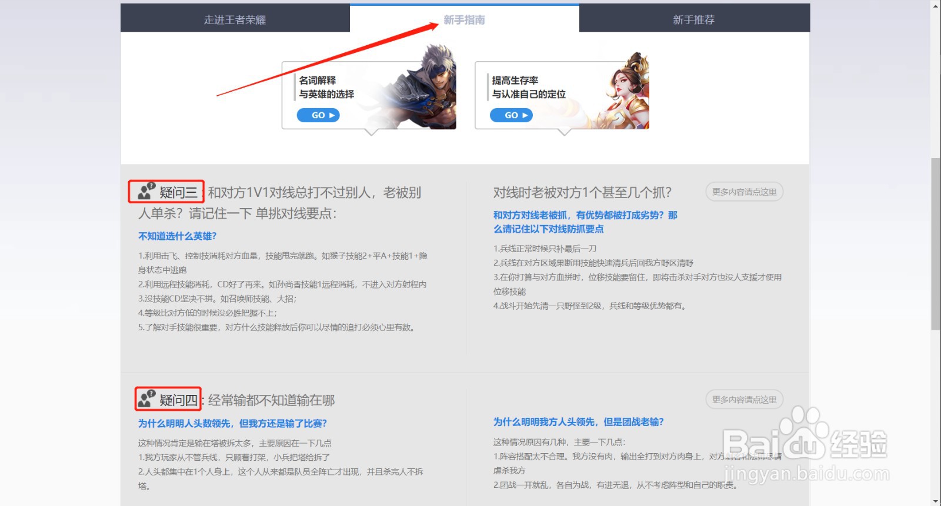Click GO button under 提高生存率 card
941x506 pixels.
pyautogui.click(x=511, y=115)
